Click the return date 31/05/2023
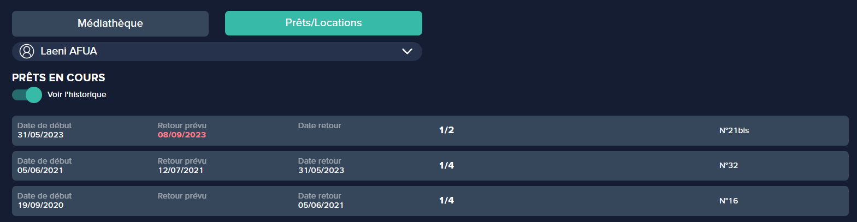The image size is (857, 222). coord(321,170)
